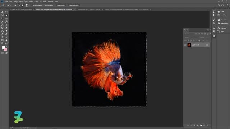Click the pink background color swatch
The width and height of the screenshot is (230, 129).
pos(6,49)
